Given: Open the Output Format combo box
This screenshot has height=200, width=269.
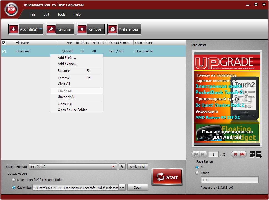Looking at the screenshot, I should tap(73, 167).
